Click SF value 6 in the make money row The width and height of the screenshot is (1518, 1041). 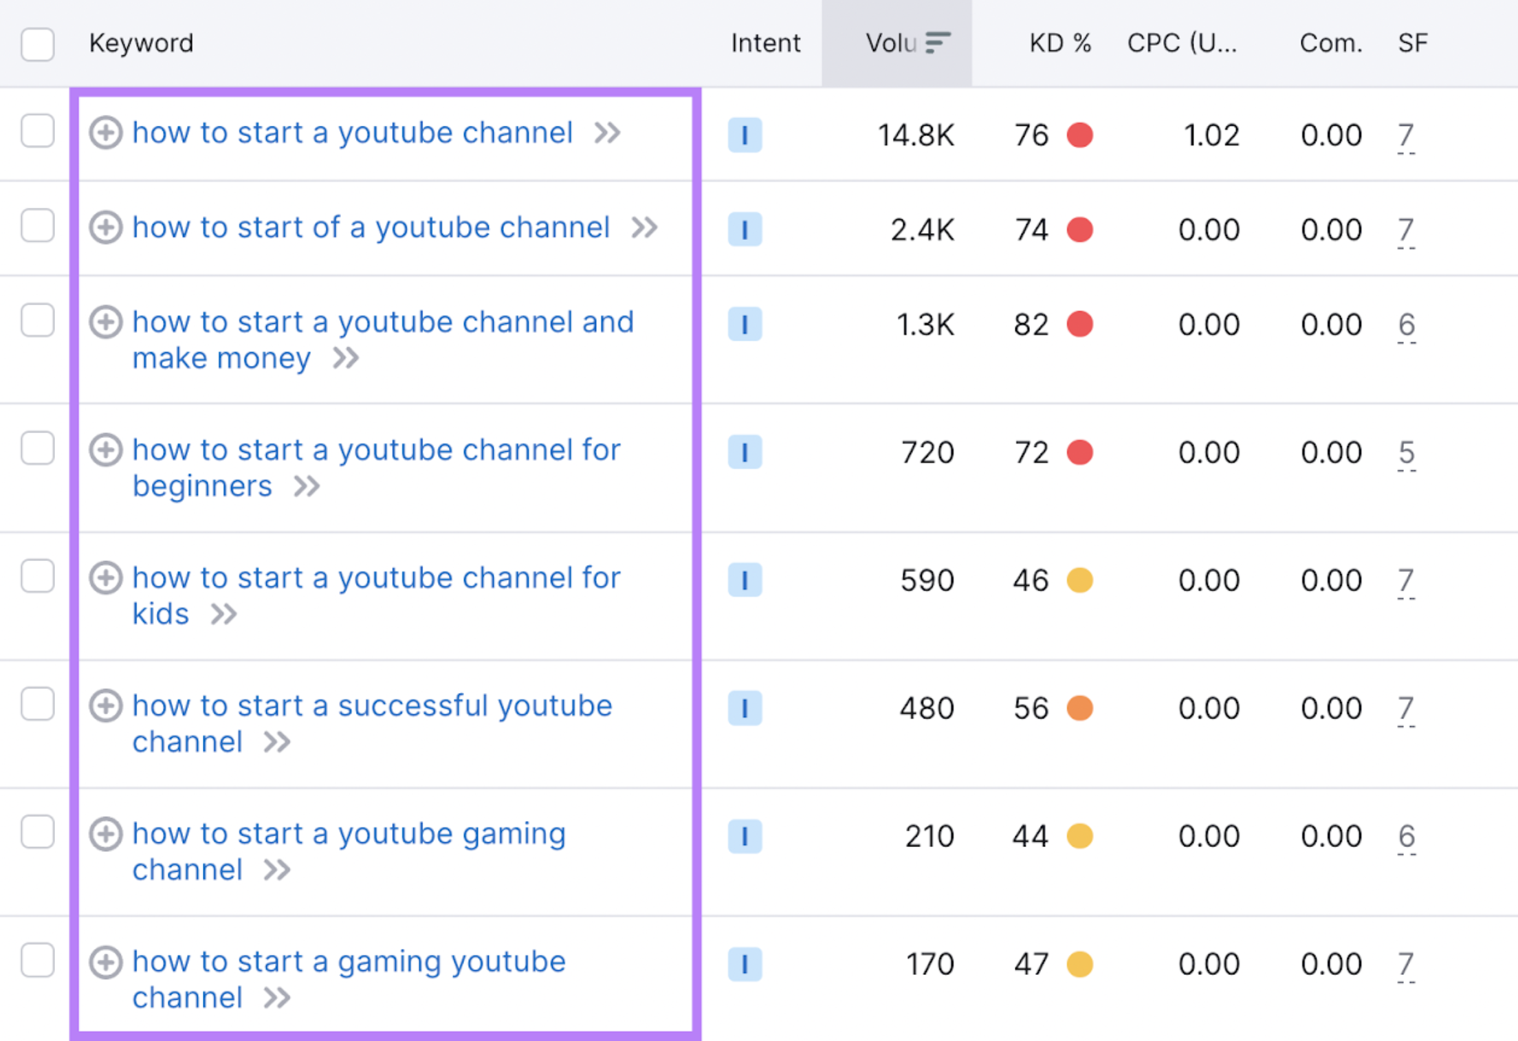click(x=1406, y=325)
